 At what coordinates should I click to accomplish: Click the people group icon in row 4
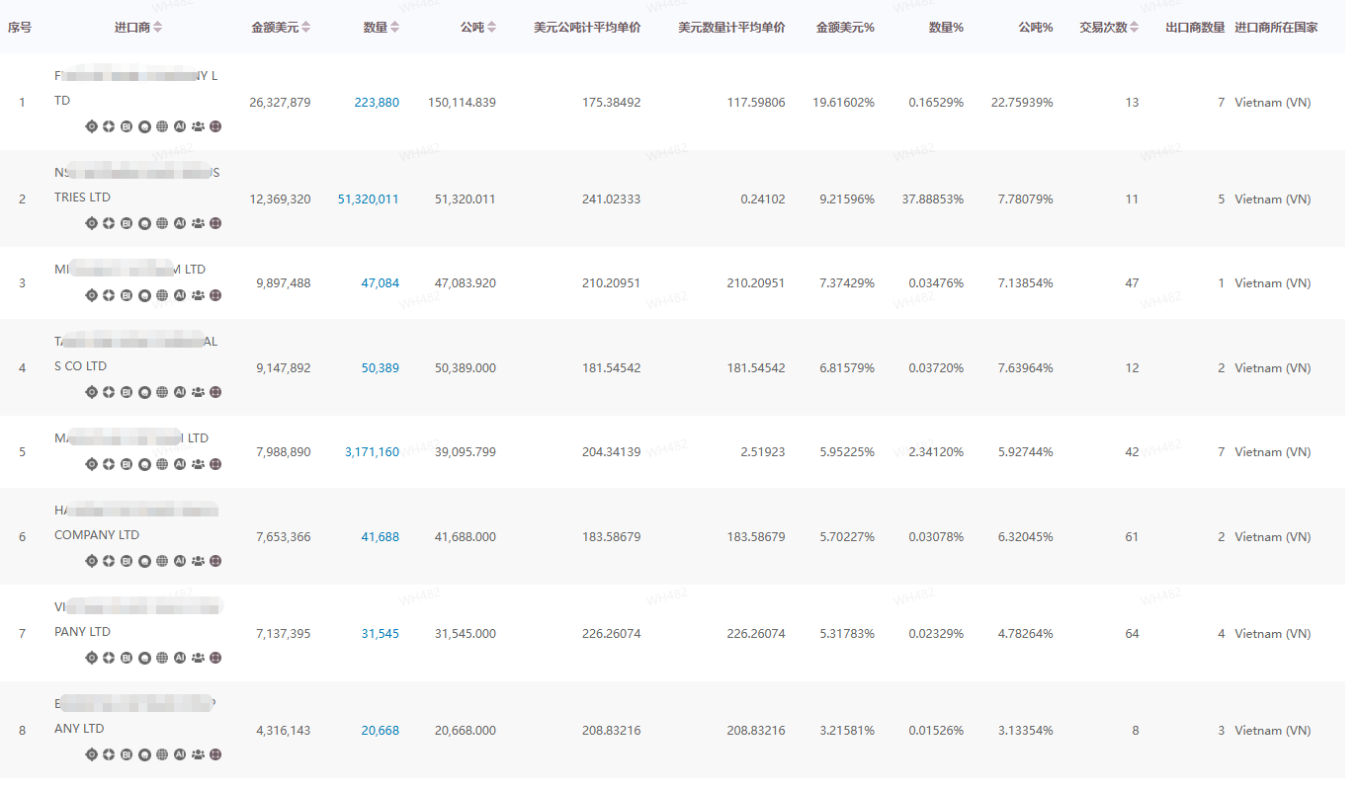point(198,392)
